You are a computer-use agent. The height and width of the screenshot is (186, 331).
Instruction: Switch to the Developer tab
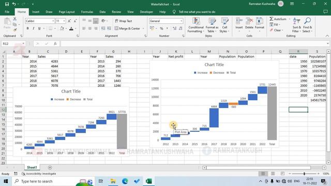[x=146, y=12]
